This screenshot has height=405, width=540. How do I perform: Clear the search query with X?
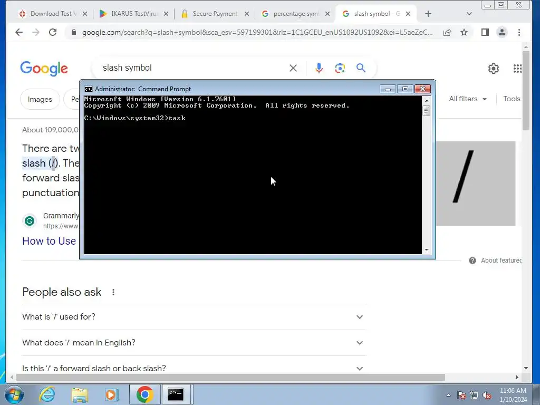point(293,68)
